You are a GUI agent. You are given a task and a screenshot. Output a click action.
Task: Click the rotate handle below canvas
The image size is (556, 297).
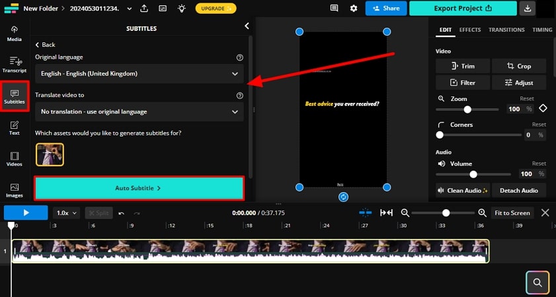point(343,197)
